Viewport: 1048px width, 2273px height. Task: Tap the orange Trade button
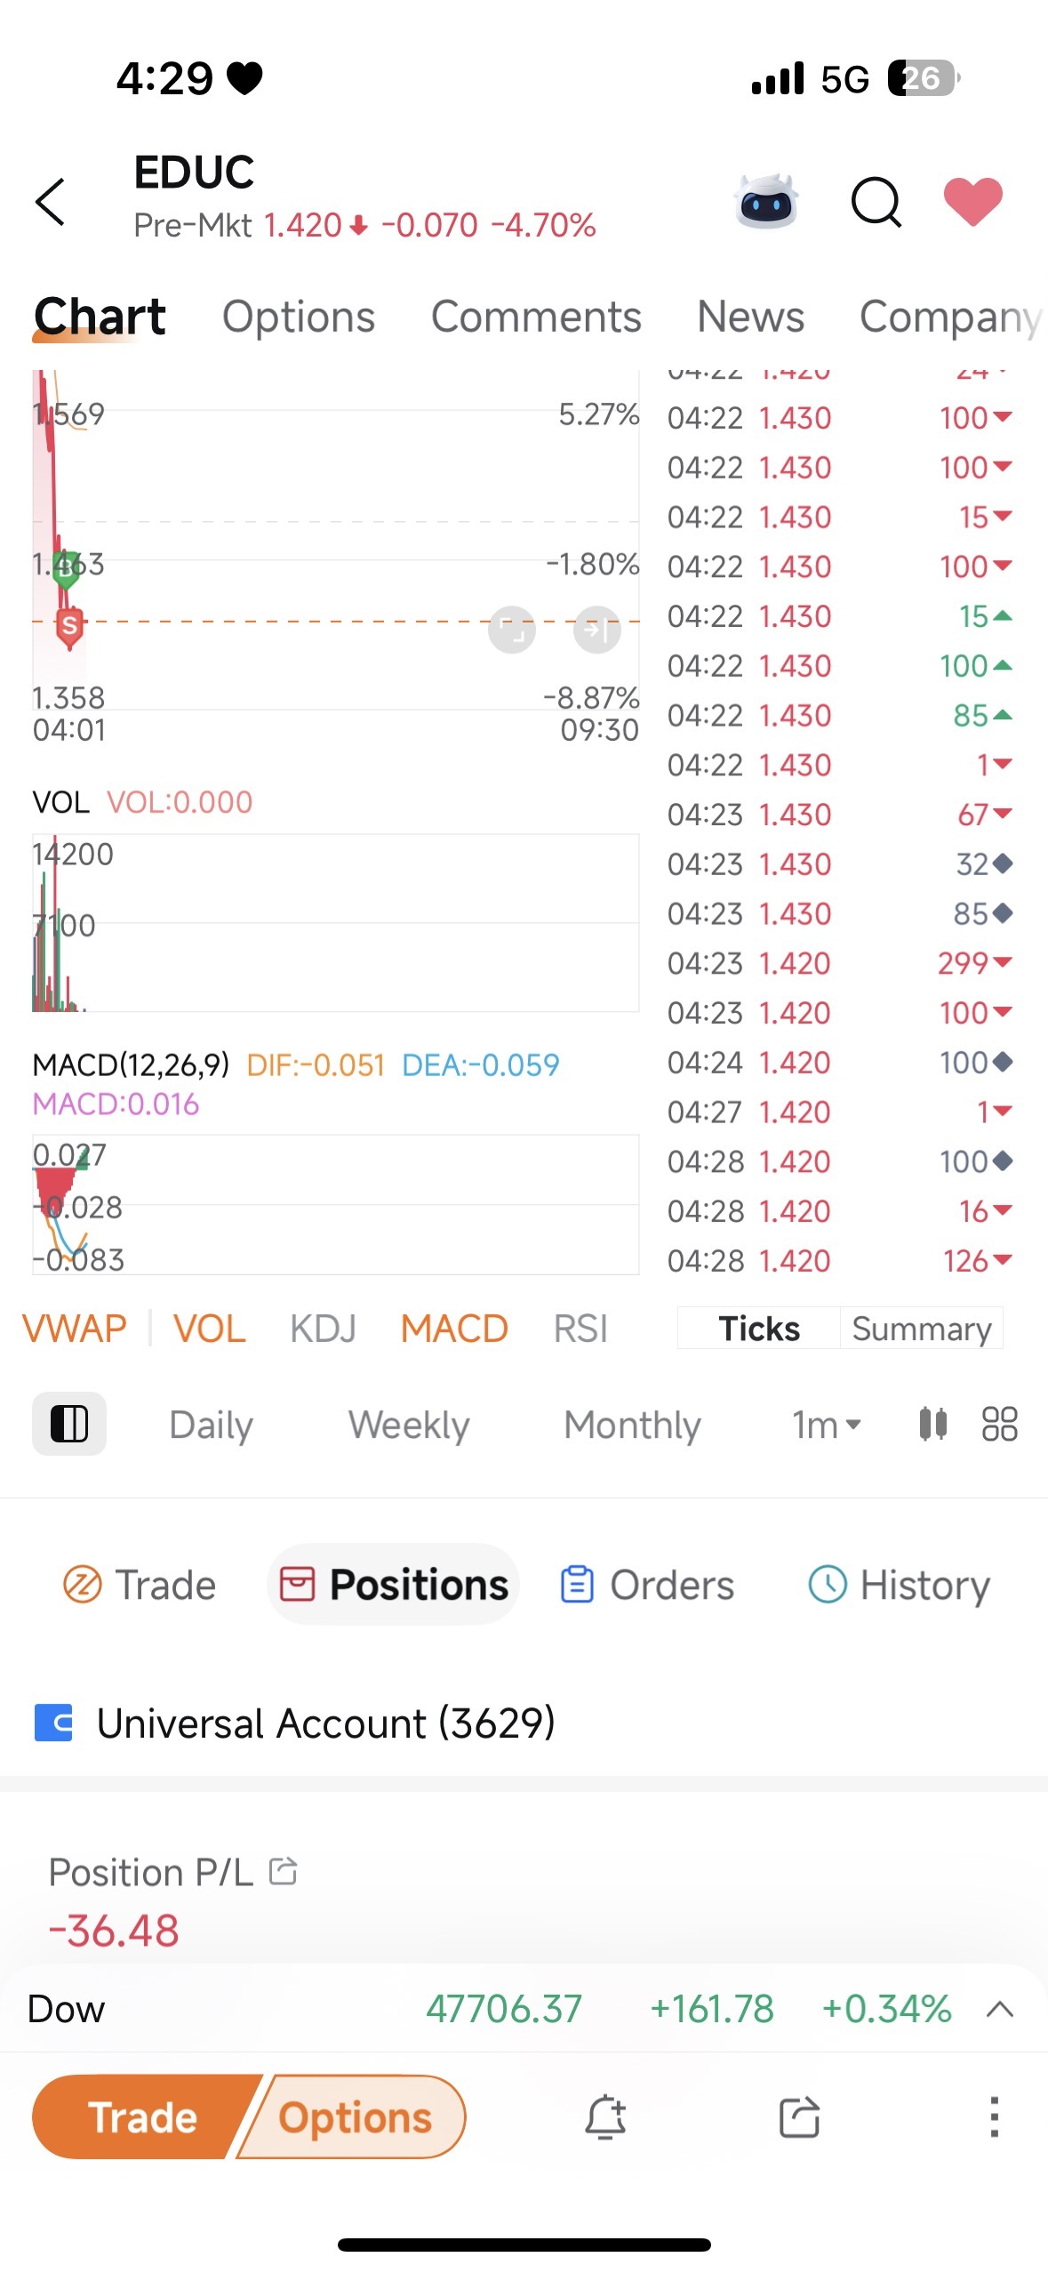[x=142, y=2116]
